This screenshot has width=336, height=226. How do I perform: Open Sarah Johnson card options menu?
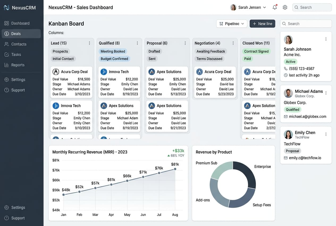click(x=326, y=39)
